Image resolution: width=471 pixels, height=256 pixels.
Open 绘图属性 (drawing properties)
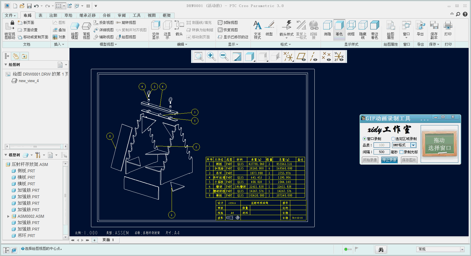pos(390,30)
